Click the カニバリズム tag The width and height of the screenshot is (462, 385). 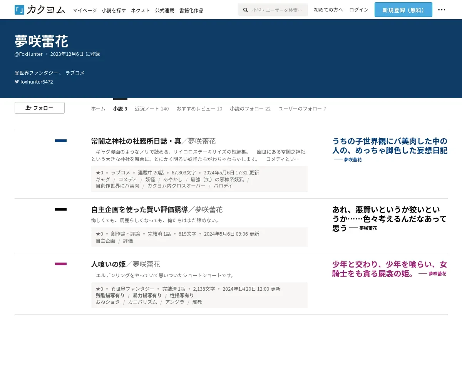coord(142,302)
